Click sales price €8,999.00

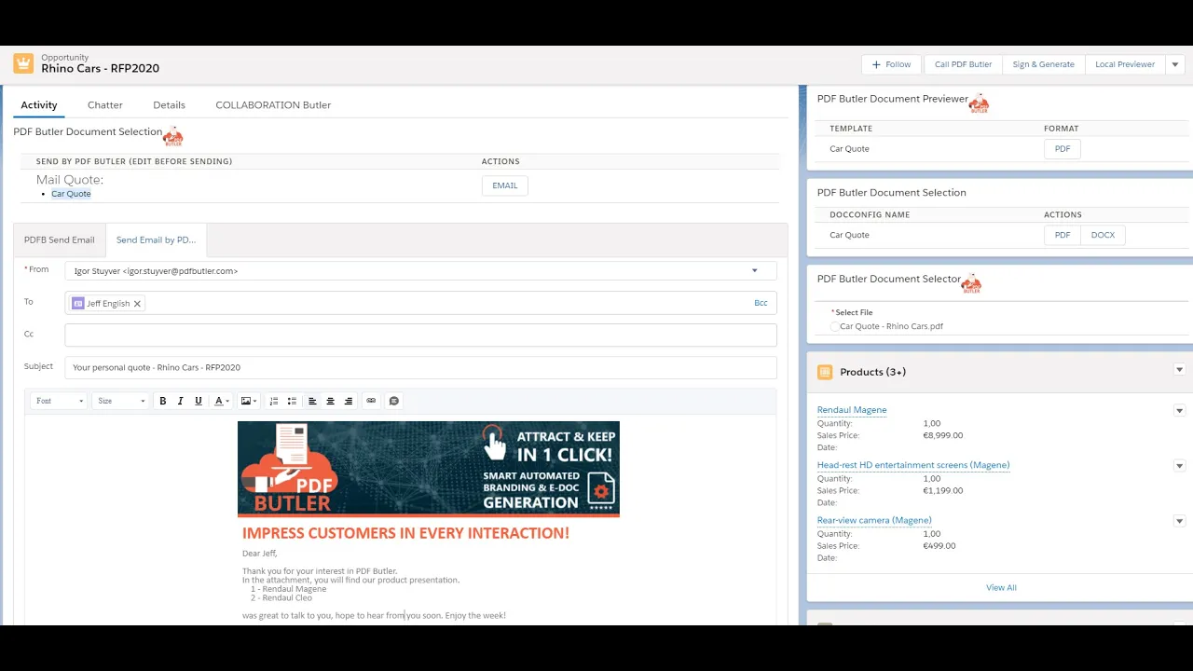click(943, 435)
